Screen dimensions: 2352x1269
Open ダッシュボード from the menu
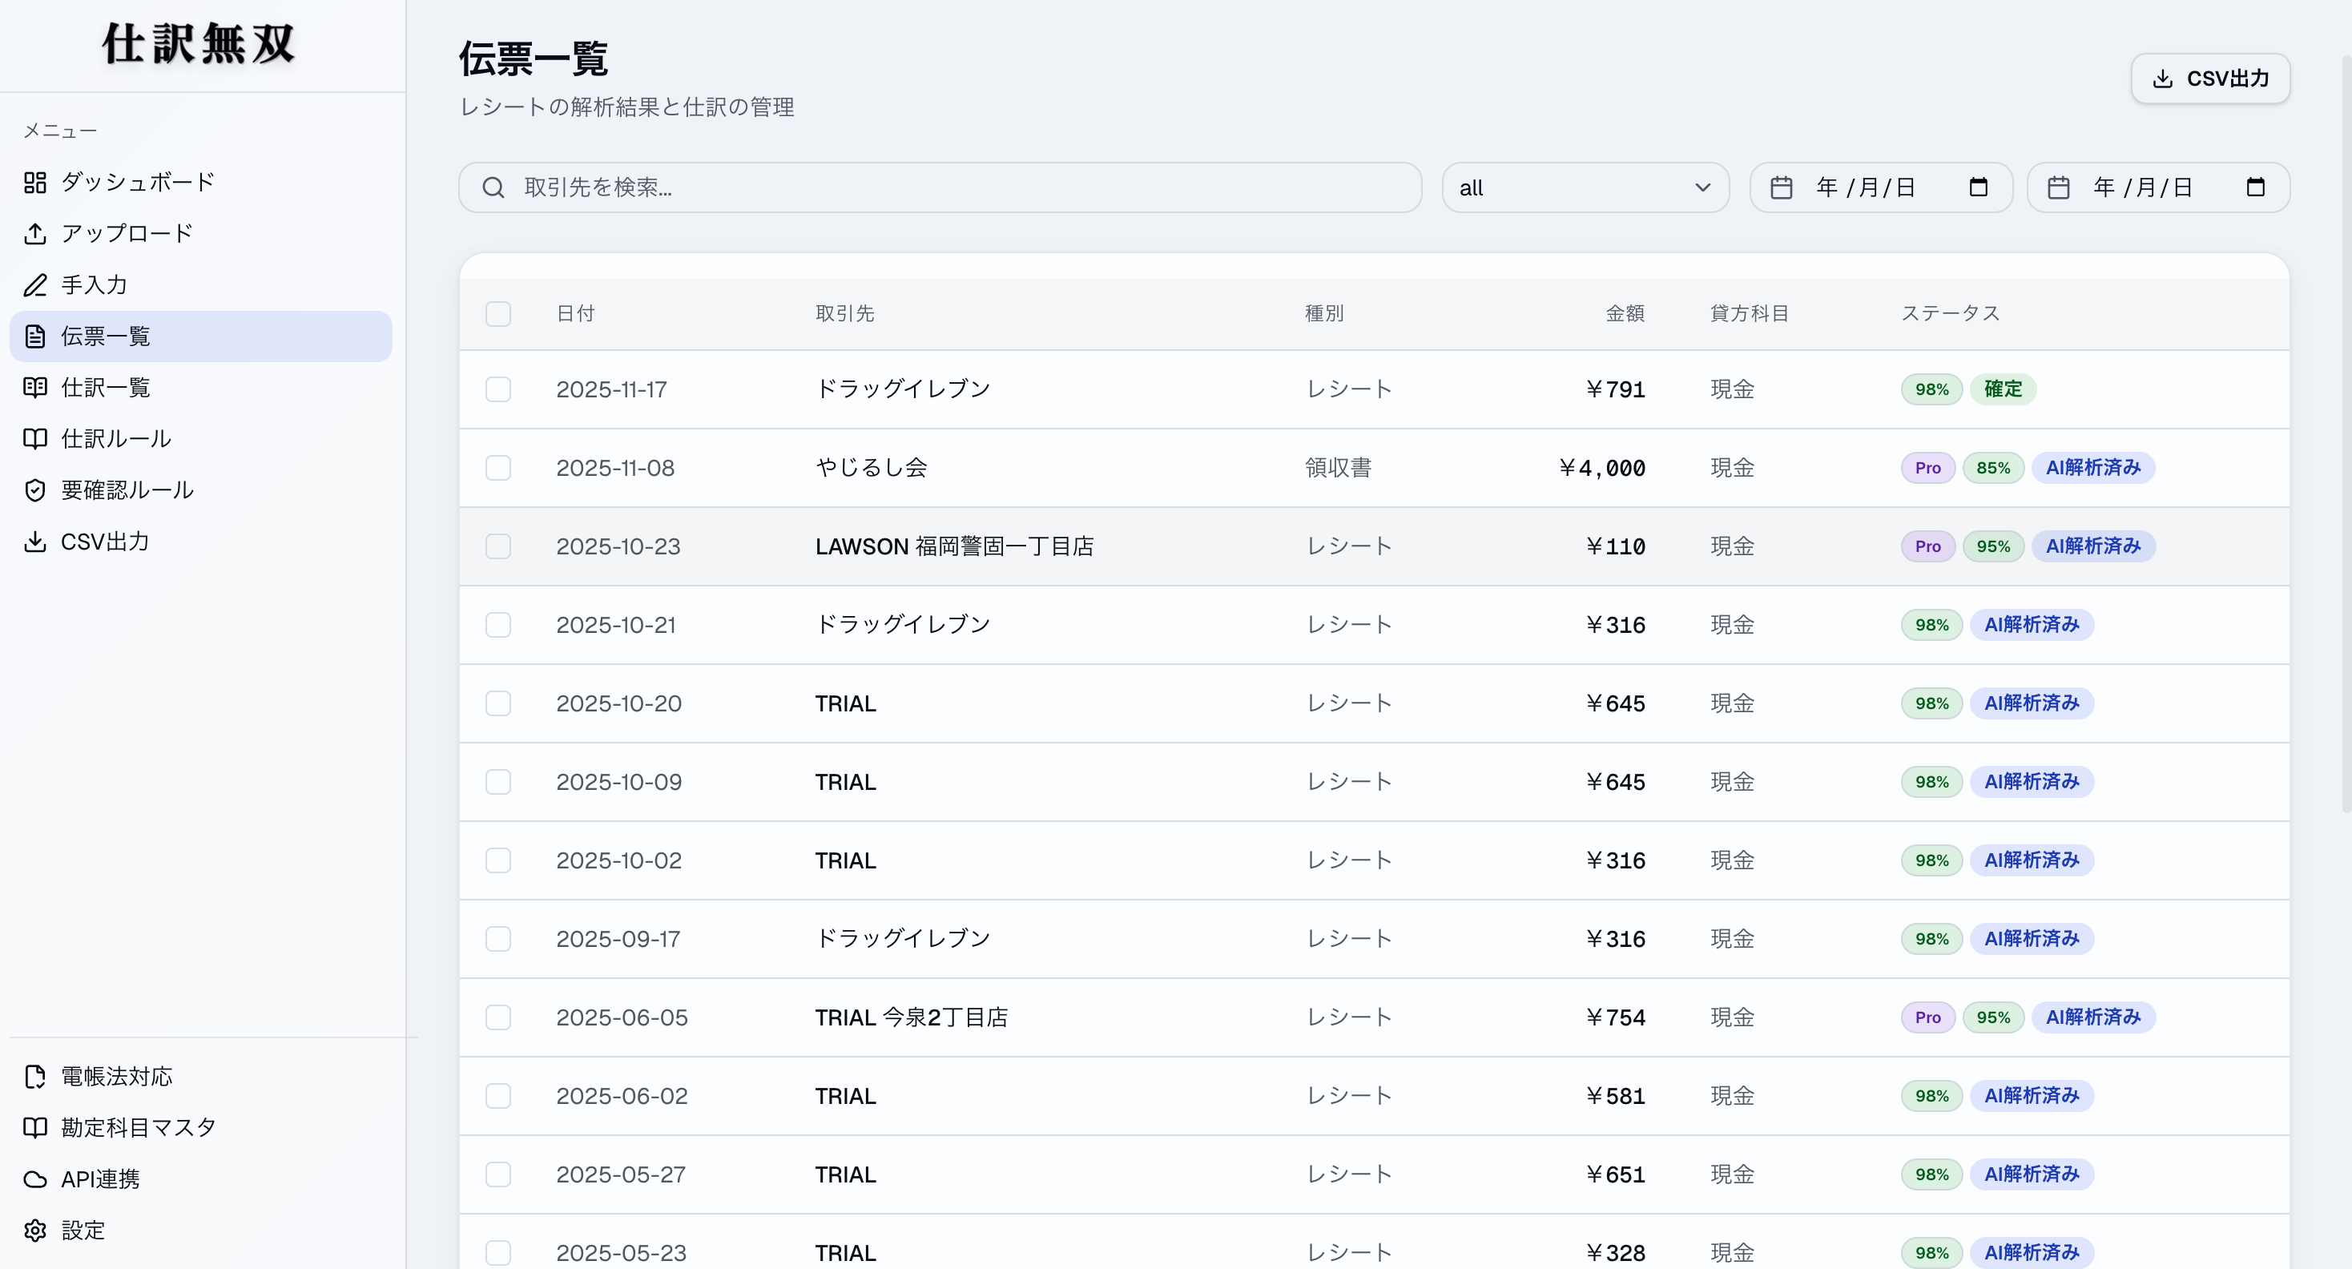201,183
